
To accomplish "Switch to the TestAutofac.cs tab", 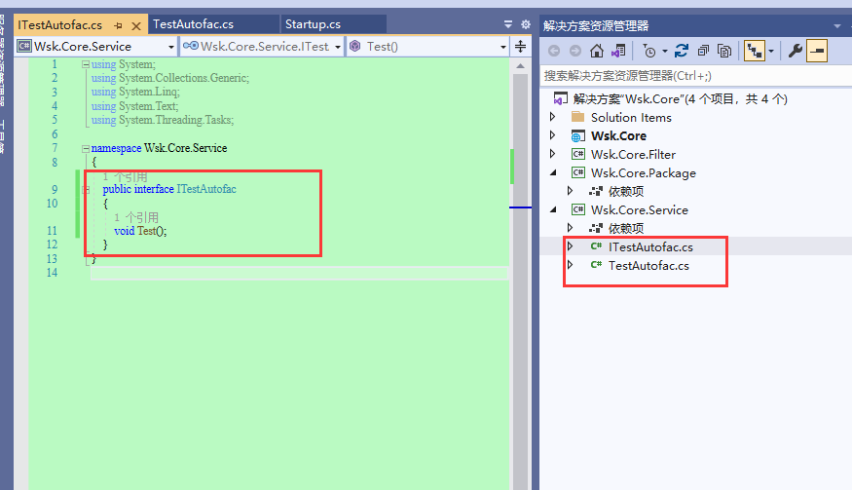I will pos(193,24).
